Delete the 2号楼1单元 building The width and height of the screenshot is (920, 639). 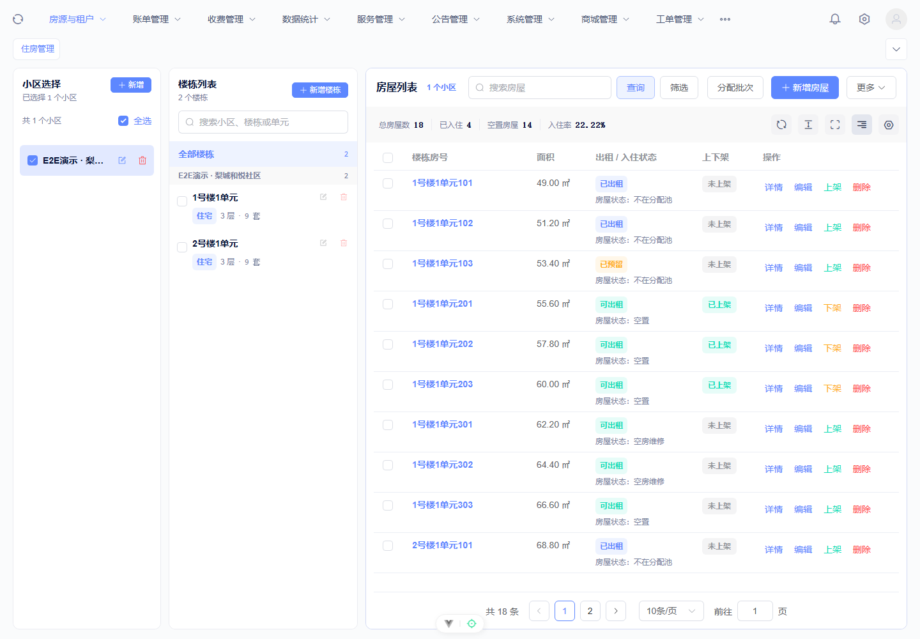coord(344,243)
